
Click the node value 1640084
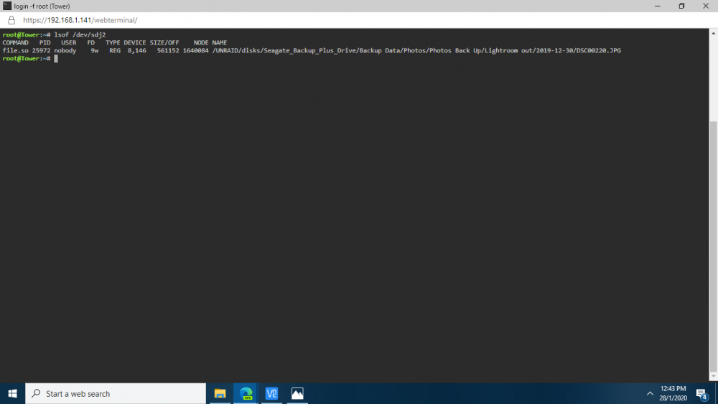pos(195,50)
